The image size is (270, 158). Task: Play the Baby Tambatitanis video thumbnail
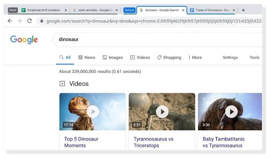[x=231, y=112]
